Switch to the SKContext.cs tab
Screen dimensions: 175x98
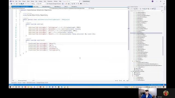[x=74, y=7]
